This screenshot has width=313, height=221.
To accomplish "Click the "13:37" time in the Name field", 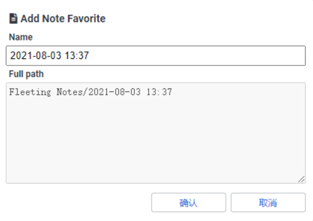I will 76,55.
